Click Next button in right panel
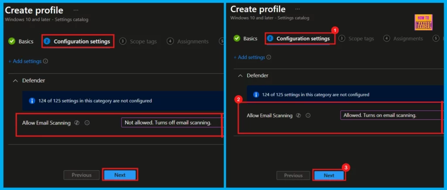The image size is (447, 190). [x=329, y=176]
